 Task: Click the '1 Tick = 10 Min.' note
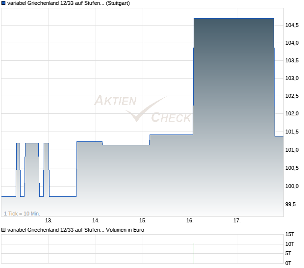click(x=22, y=214)
